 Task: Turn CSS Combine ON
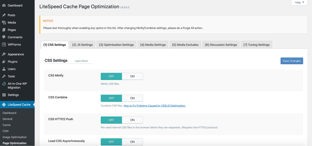(x=132, y=98)
